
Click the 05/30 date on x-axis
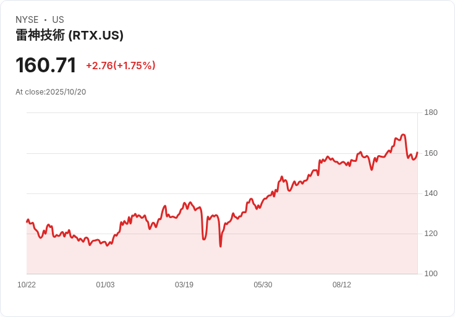coord(263,285)
